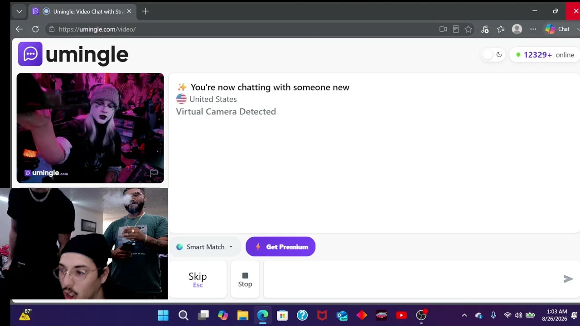Add this page to favorites
This screenshot has height=326, width=580.
(x=469, y=29)
